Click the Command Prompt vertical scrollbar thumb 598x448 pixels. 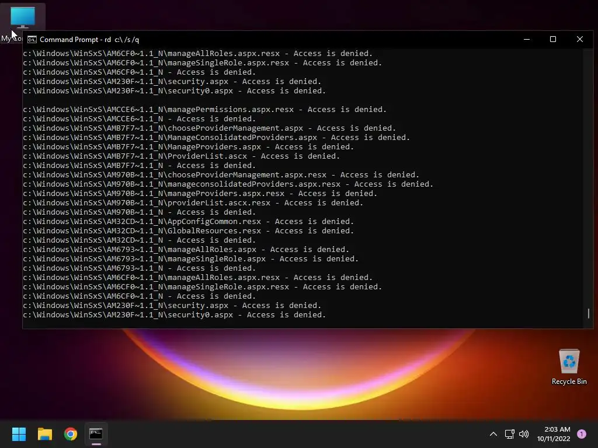[589, 313]
